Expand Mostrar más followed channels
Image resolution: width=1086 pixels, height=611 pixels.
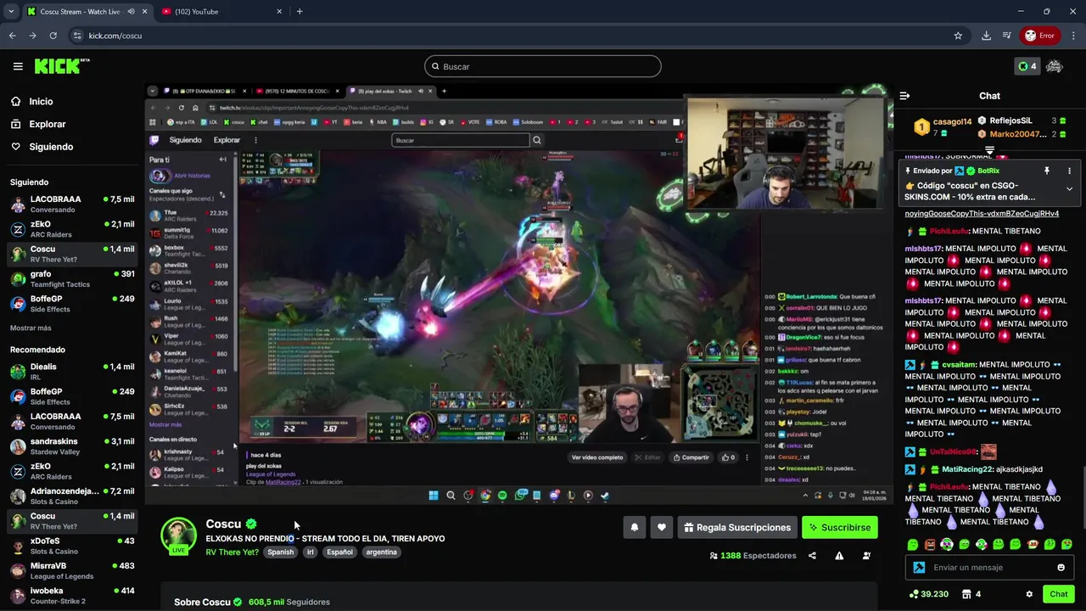click(31, 328)
